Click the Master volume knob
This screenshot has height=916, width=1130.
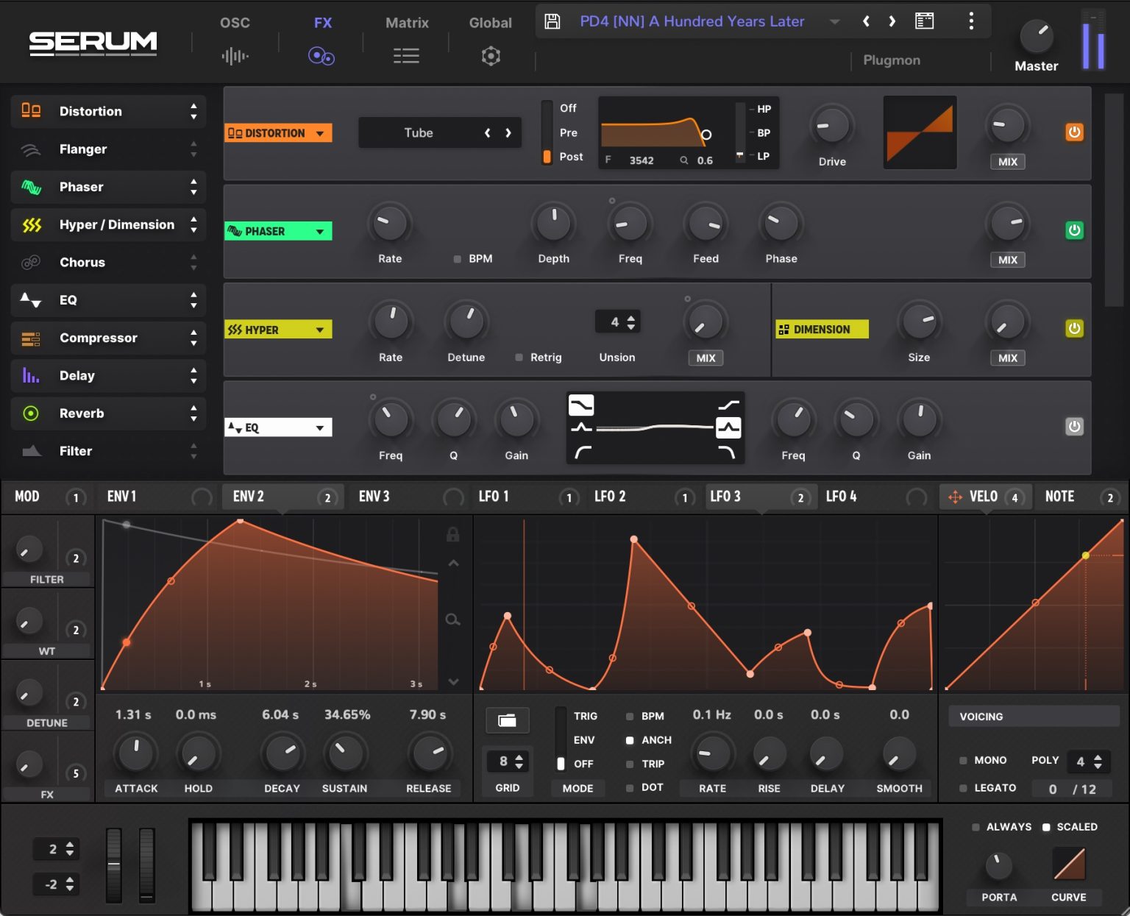1036,37
